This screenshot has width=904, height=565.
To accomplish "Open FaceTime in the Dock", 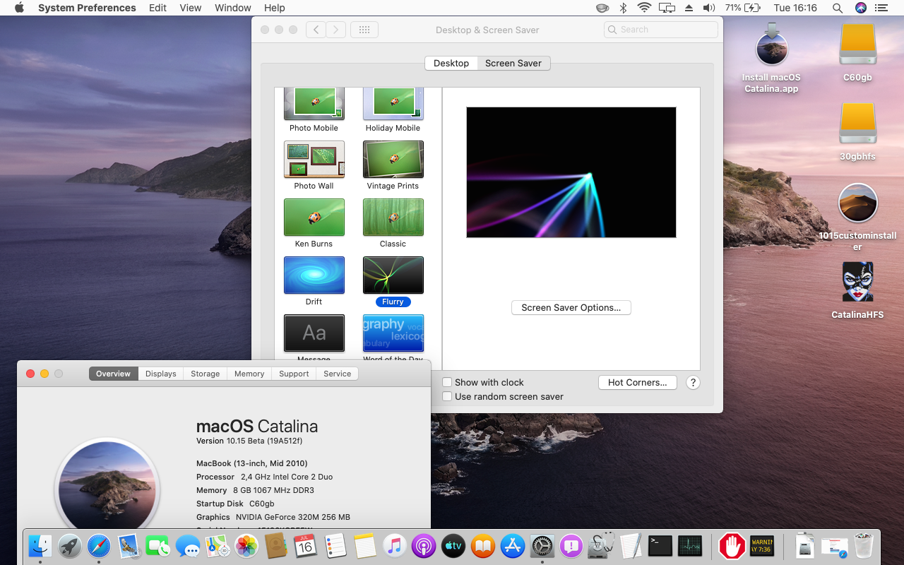I will [x=158, y=546].
